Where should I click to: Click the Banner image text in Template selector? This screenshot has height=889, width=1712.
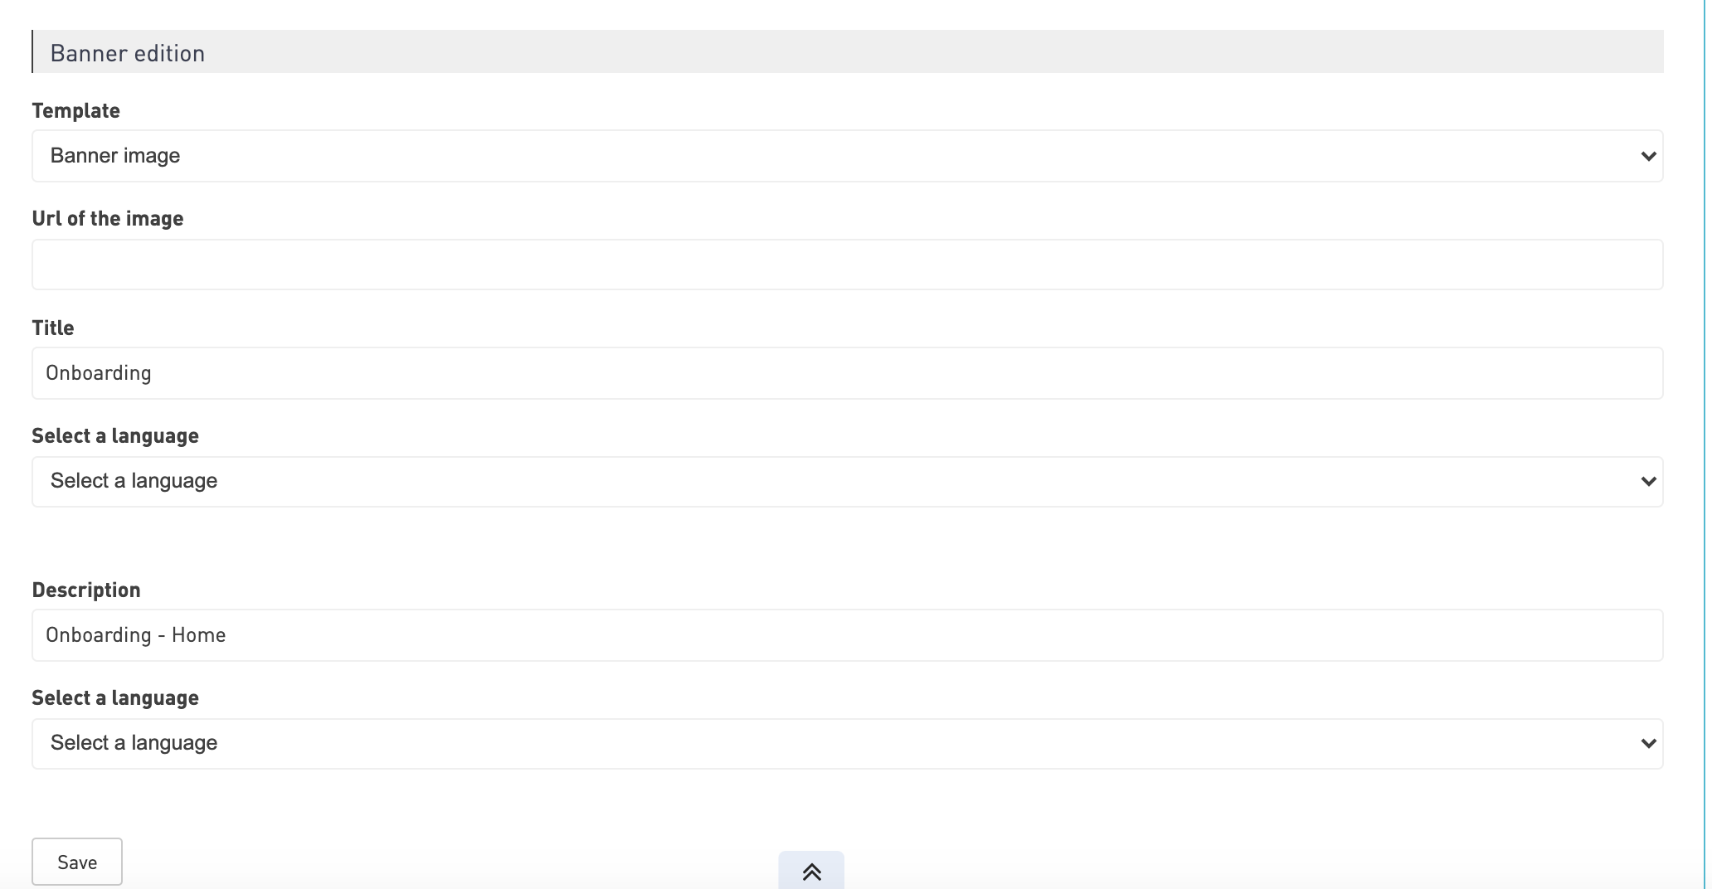(x=115, y=156)
